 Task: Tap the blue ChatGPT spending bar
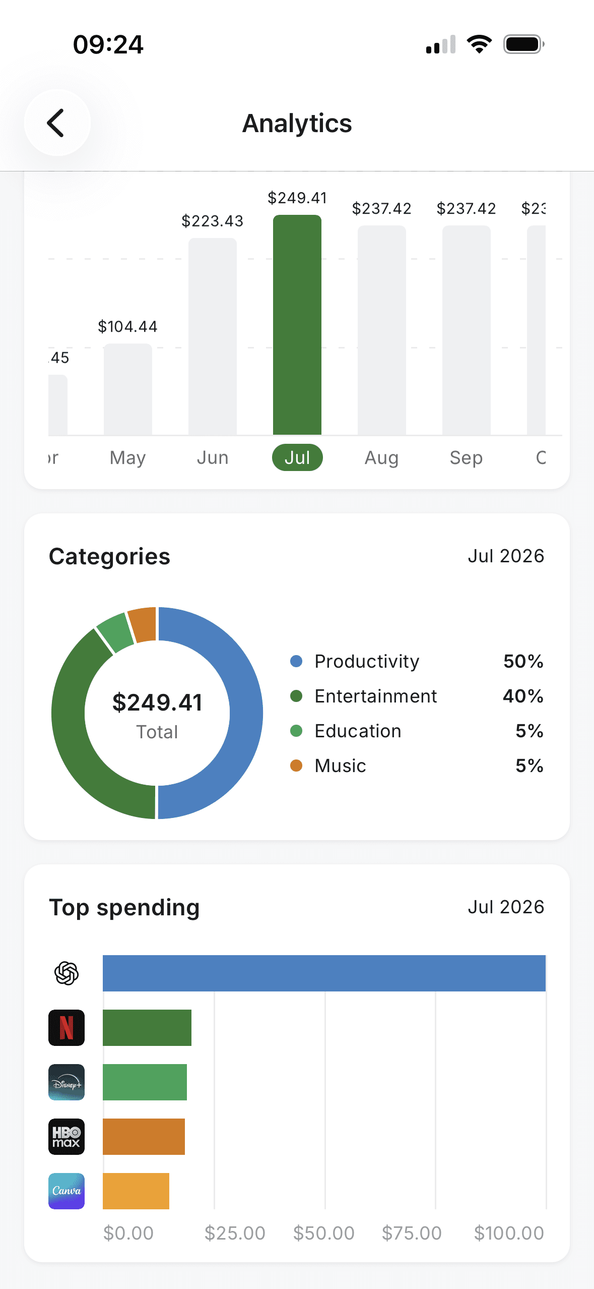(324, 973)
